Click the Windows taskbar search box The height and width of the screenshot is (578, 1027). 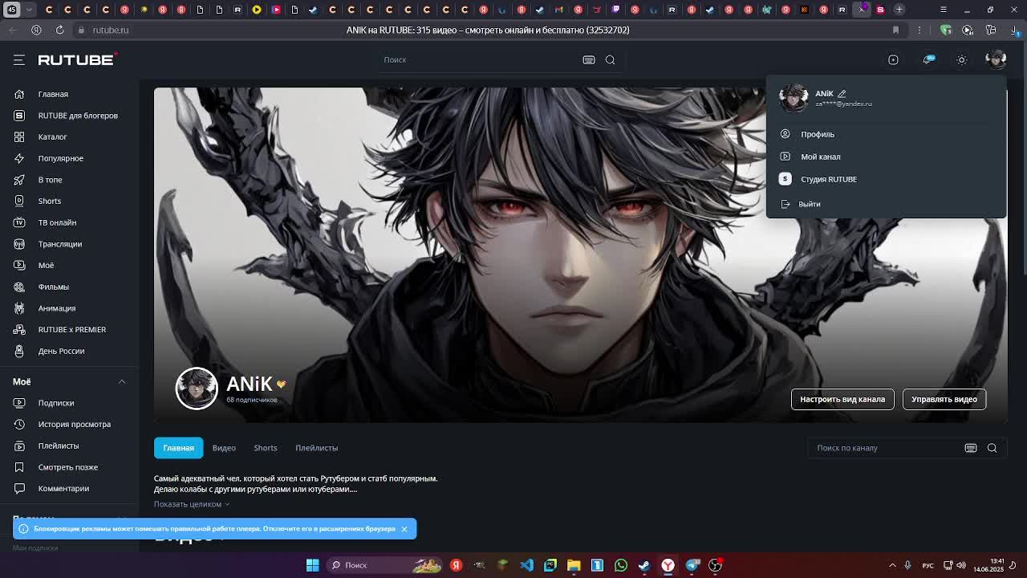(385, 565)
